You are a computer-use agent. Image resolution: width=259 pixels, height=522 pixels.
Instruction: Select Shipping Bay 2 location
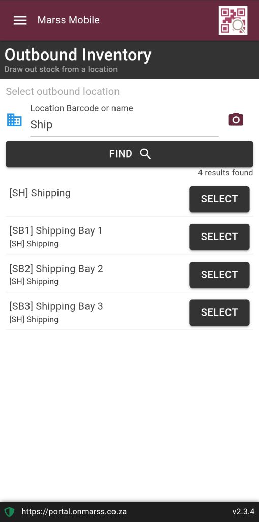point(219,275)
